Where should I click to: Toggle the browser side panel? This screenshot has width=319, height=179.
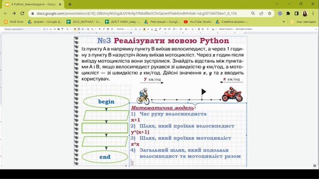pyautogui.click(x=297, y=13)
